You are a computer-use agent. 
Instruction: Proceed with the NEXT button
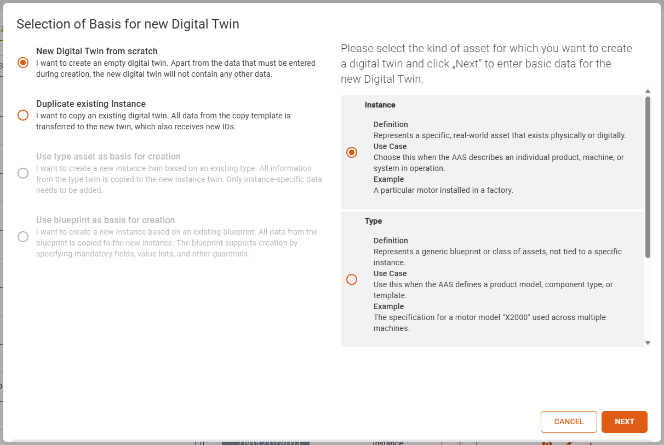click(624, 421)
